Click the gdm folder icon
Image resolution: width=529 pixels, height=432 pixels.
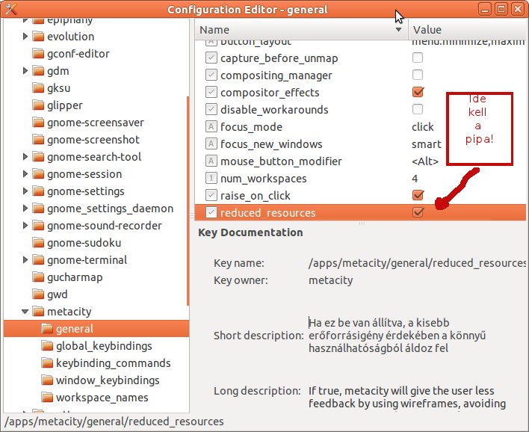[38, 70]
